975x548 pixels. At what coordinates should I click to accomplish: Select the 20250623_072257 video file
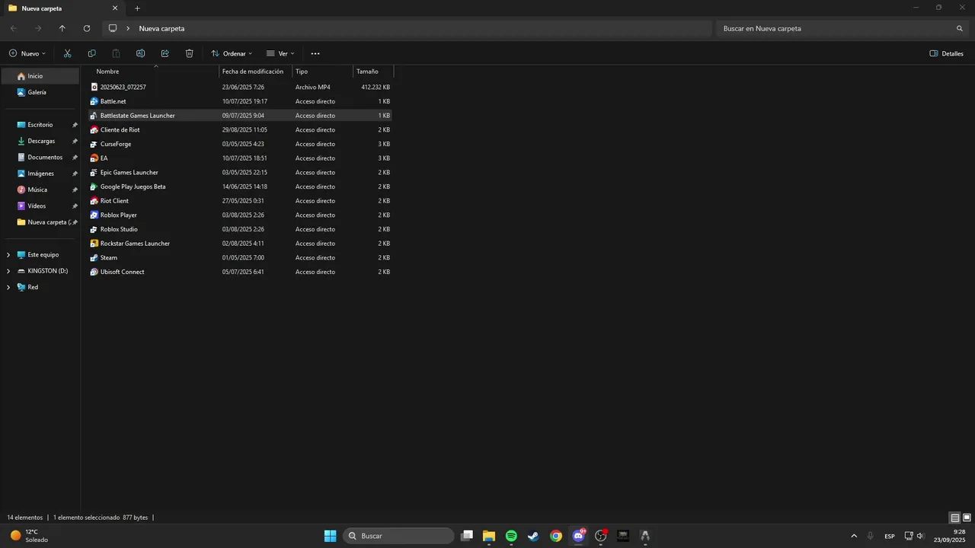[x=240, y=88]
